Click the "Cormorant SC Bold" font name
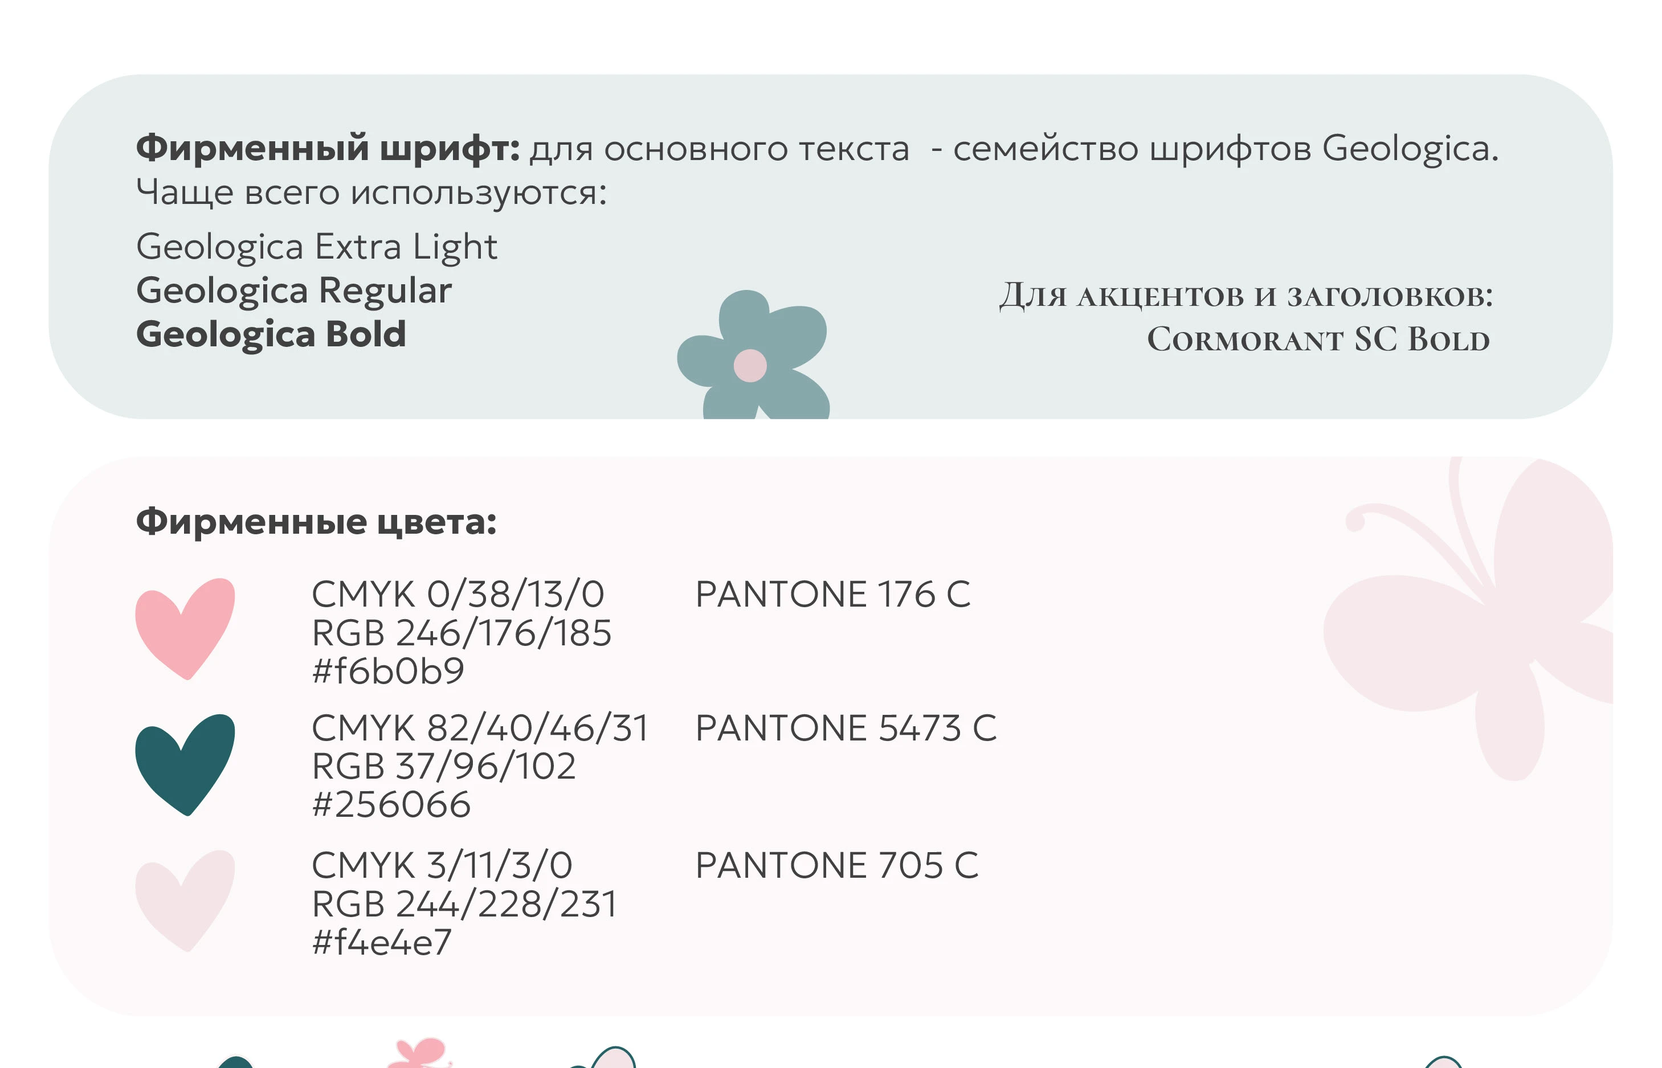This screenshot has width=1662, height=1068. (1318, 339)
